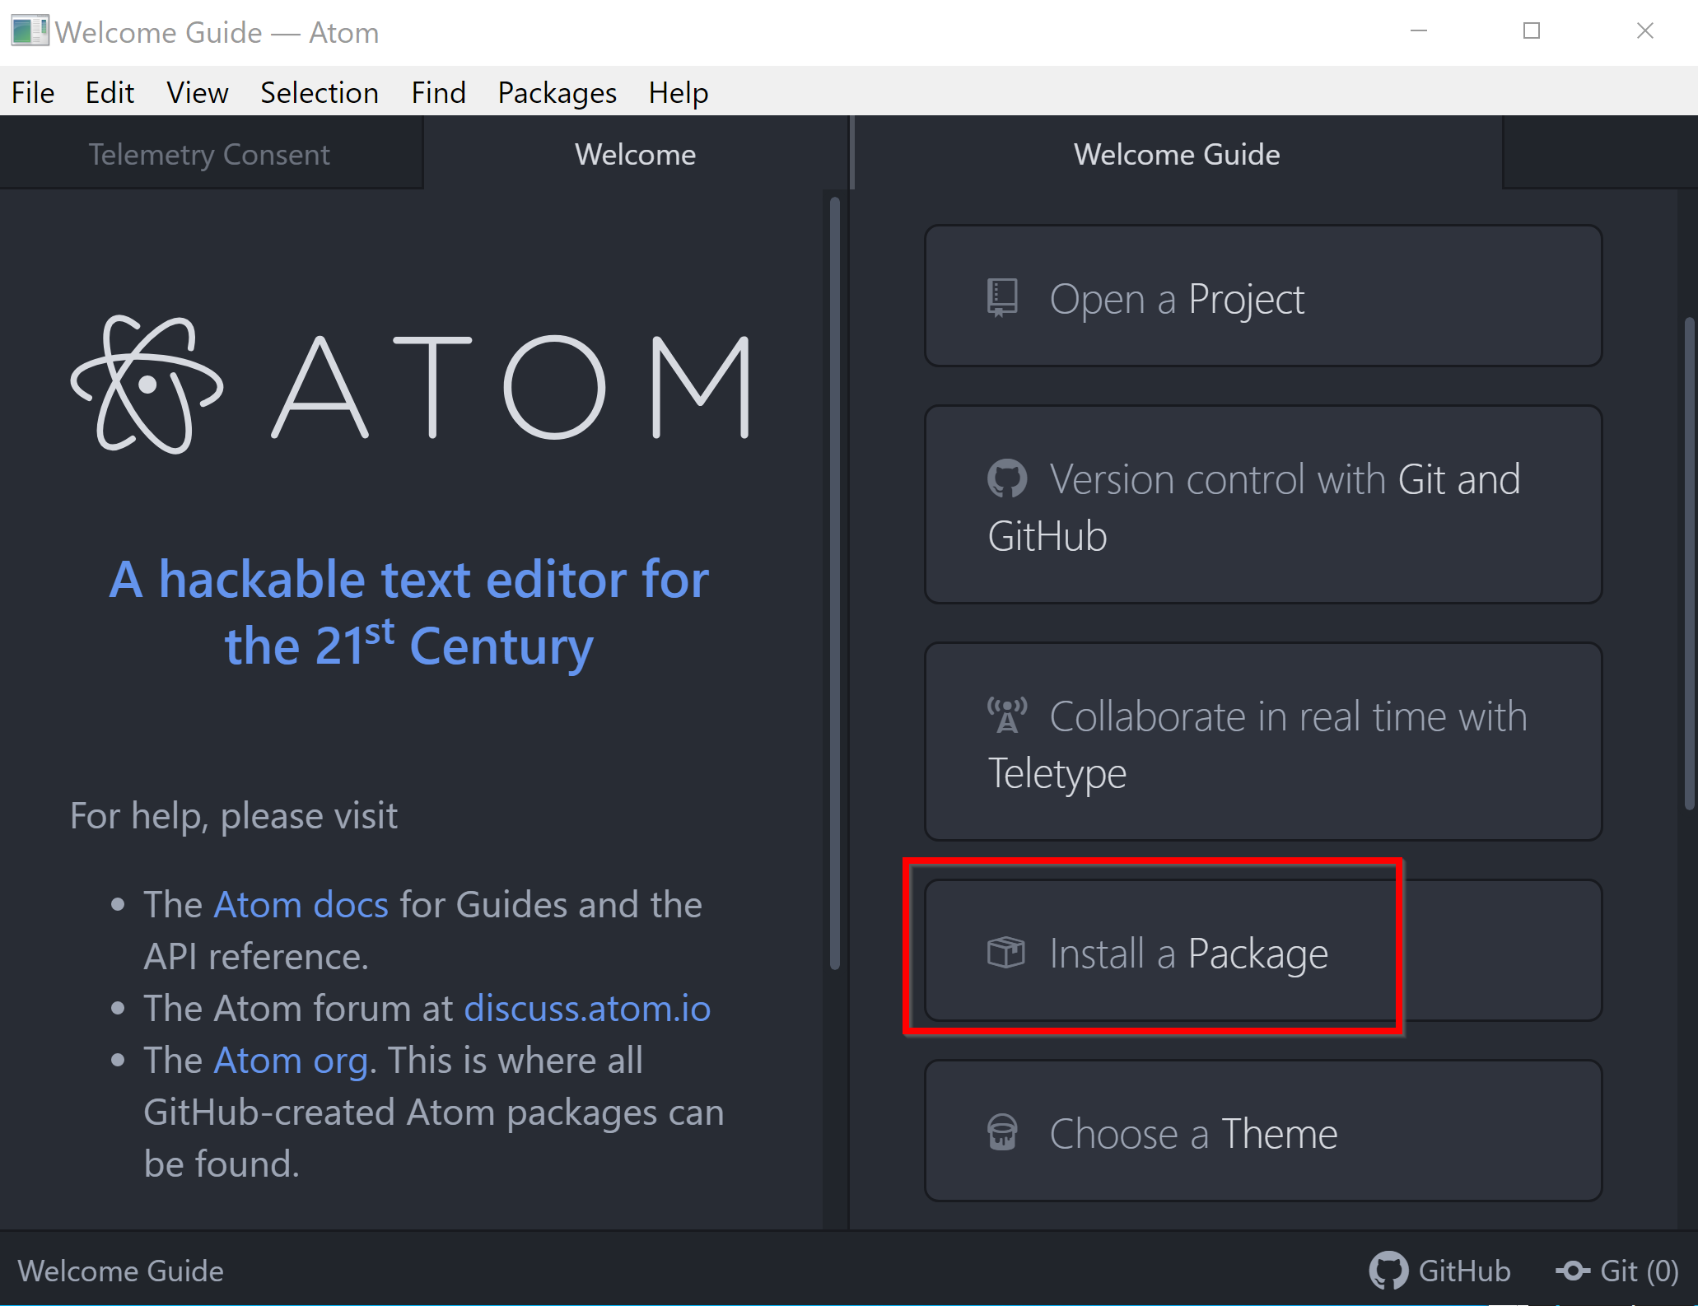The height and width of the screenshot is (1306, 1698).
Task: Open the Selection menu
Action: pyautogui.click(x=320, y=92)
